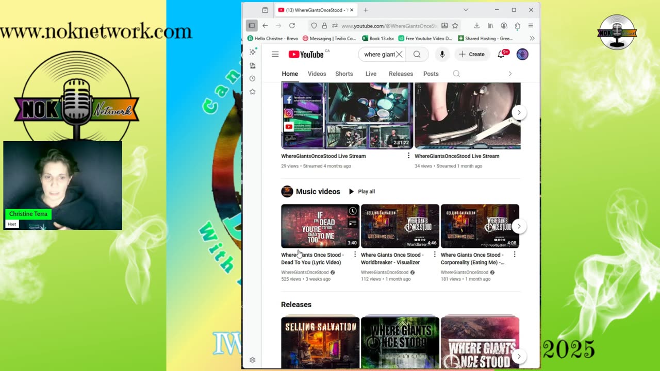Open Messaging Twilio bookmark
This screenshot has height=371, width=660.
[x=329, y=38]
